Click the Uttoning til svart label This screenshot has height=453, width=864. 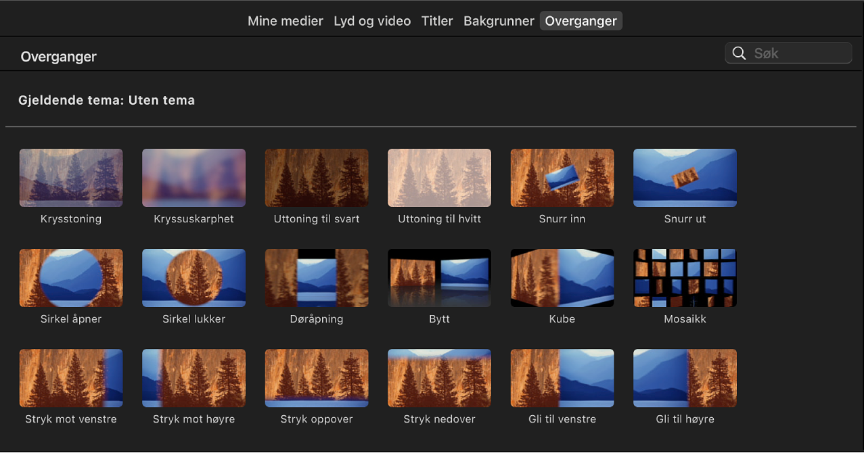coord(317,219)
